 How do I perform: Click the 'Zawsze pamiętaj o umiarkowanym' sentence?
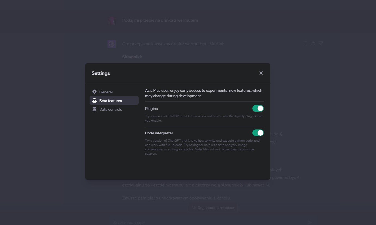pos(176,198)
